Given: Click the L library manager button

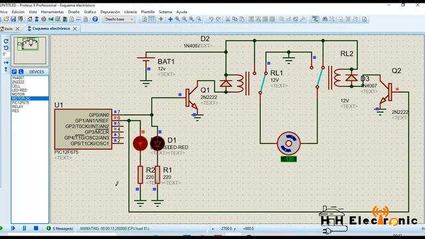Looking at the screenshot, I should tap(21, 72).
